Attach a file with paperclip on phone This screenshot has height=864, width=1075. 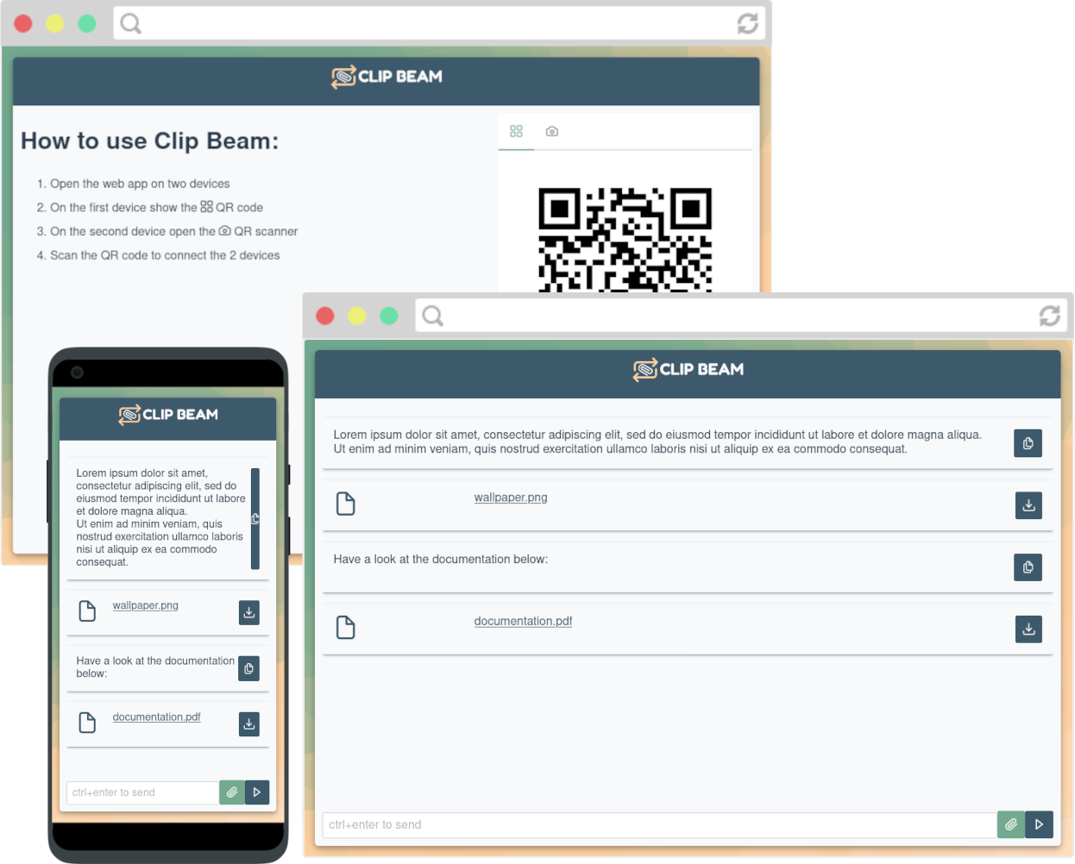231,792
